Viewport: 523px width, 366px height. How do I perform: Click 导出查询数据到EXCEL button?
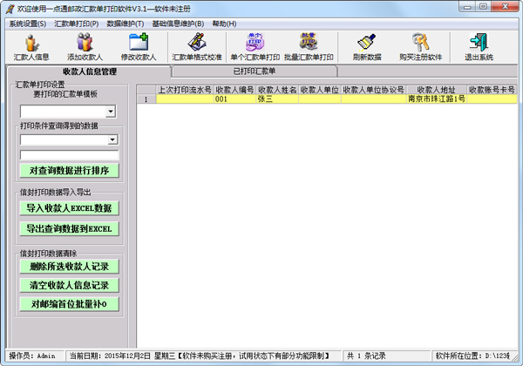coord(69,228)
